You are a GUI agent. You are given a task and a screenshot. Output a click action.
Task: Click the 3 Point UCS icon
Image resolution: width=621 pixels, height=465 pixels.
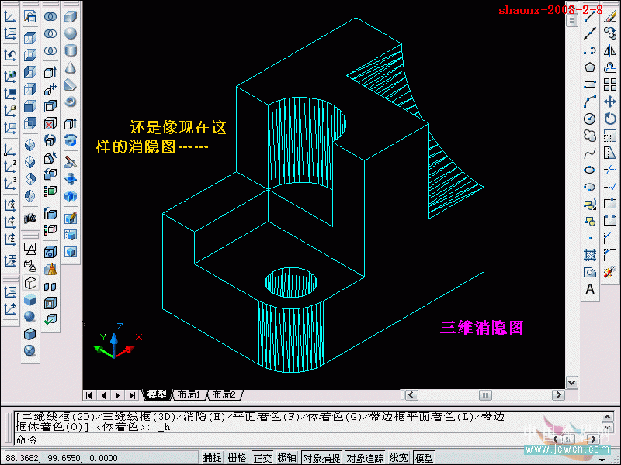(10, 184)
